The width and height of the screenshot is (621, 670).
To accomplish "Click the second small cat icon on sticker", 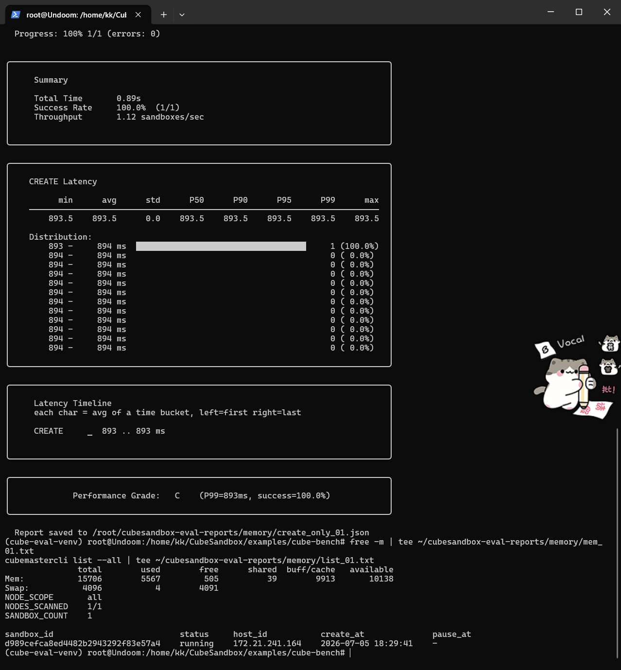I will 609,367.
